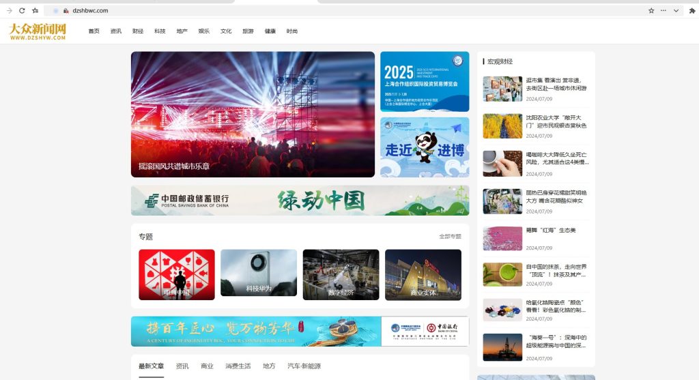This screenshot has height=380, width=699.
Task: Click the extensions puzzle icon
Action: tap(692, 10)
